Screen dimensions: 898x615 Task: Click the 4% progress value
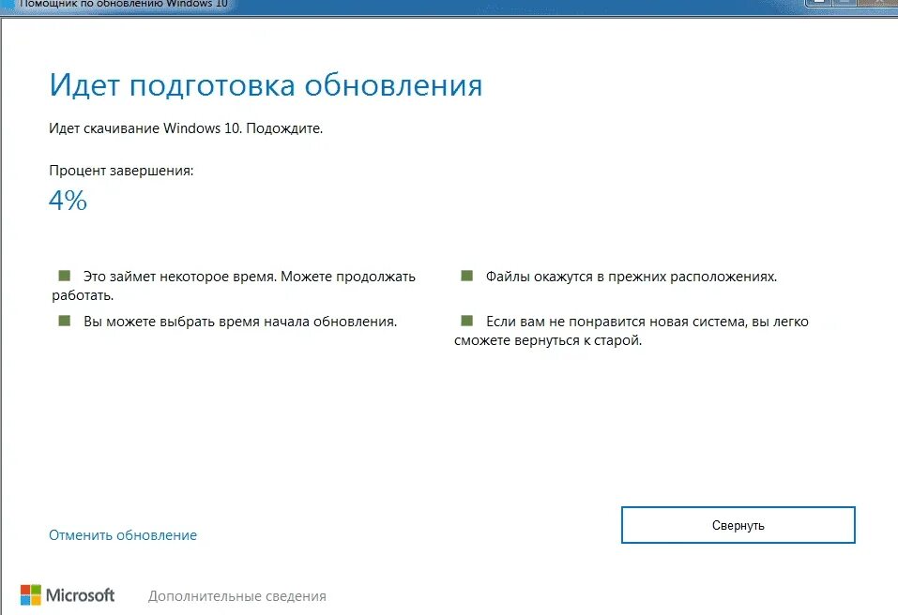68,201
